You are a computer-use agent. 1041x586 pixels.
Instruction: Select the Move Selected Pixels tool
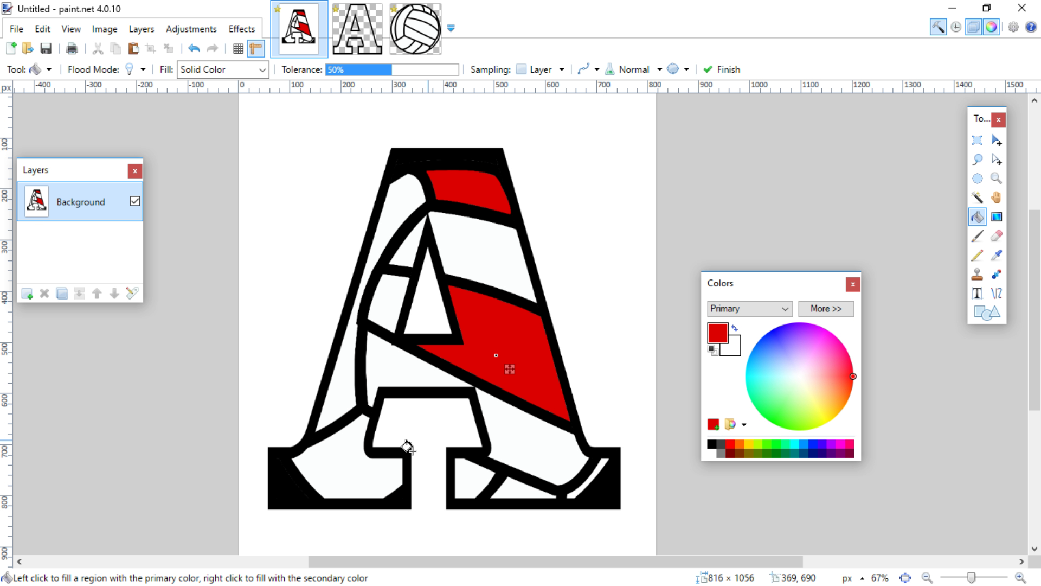[x=997, y=141]
